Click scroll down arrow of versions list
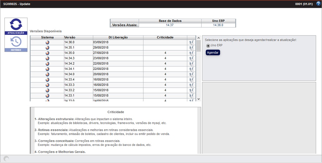 point(199,99)
